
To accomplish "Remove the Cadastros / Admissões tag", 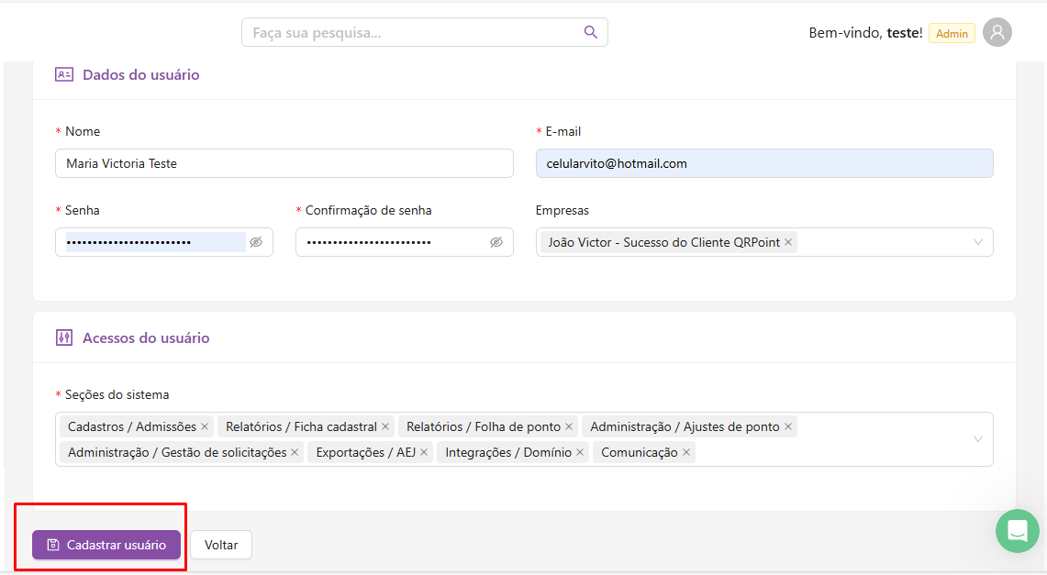I will click(x=205, y=426).
